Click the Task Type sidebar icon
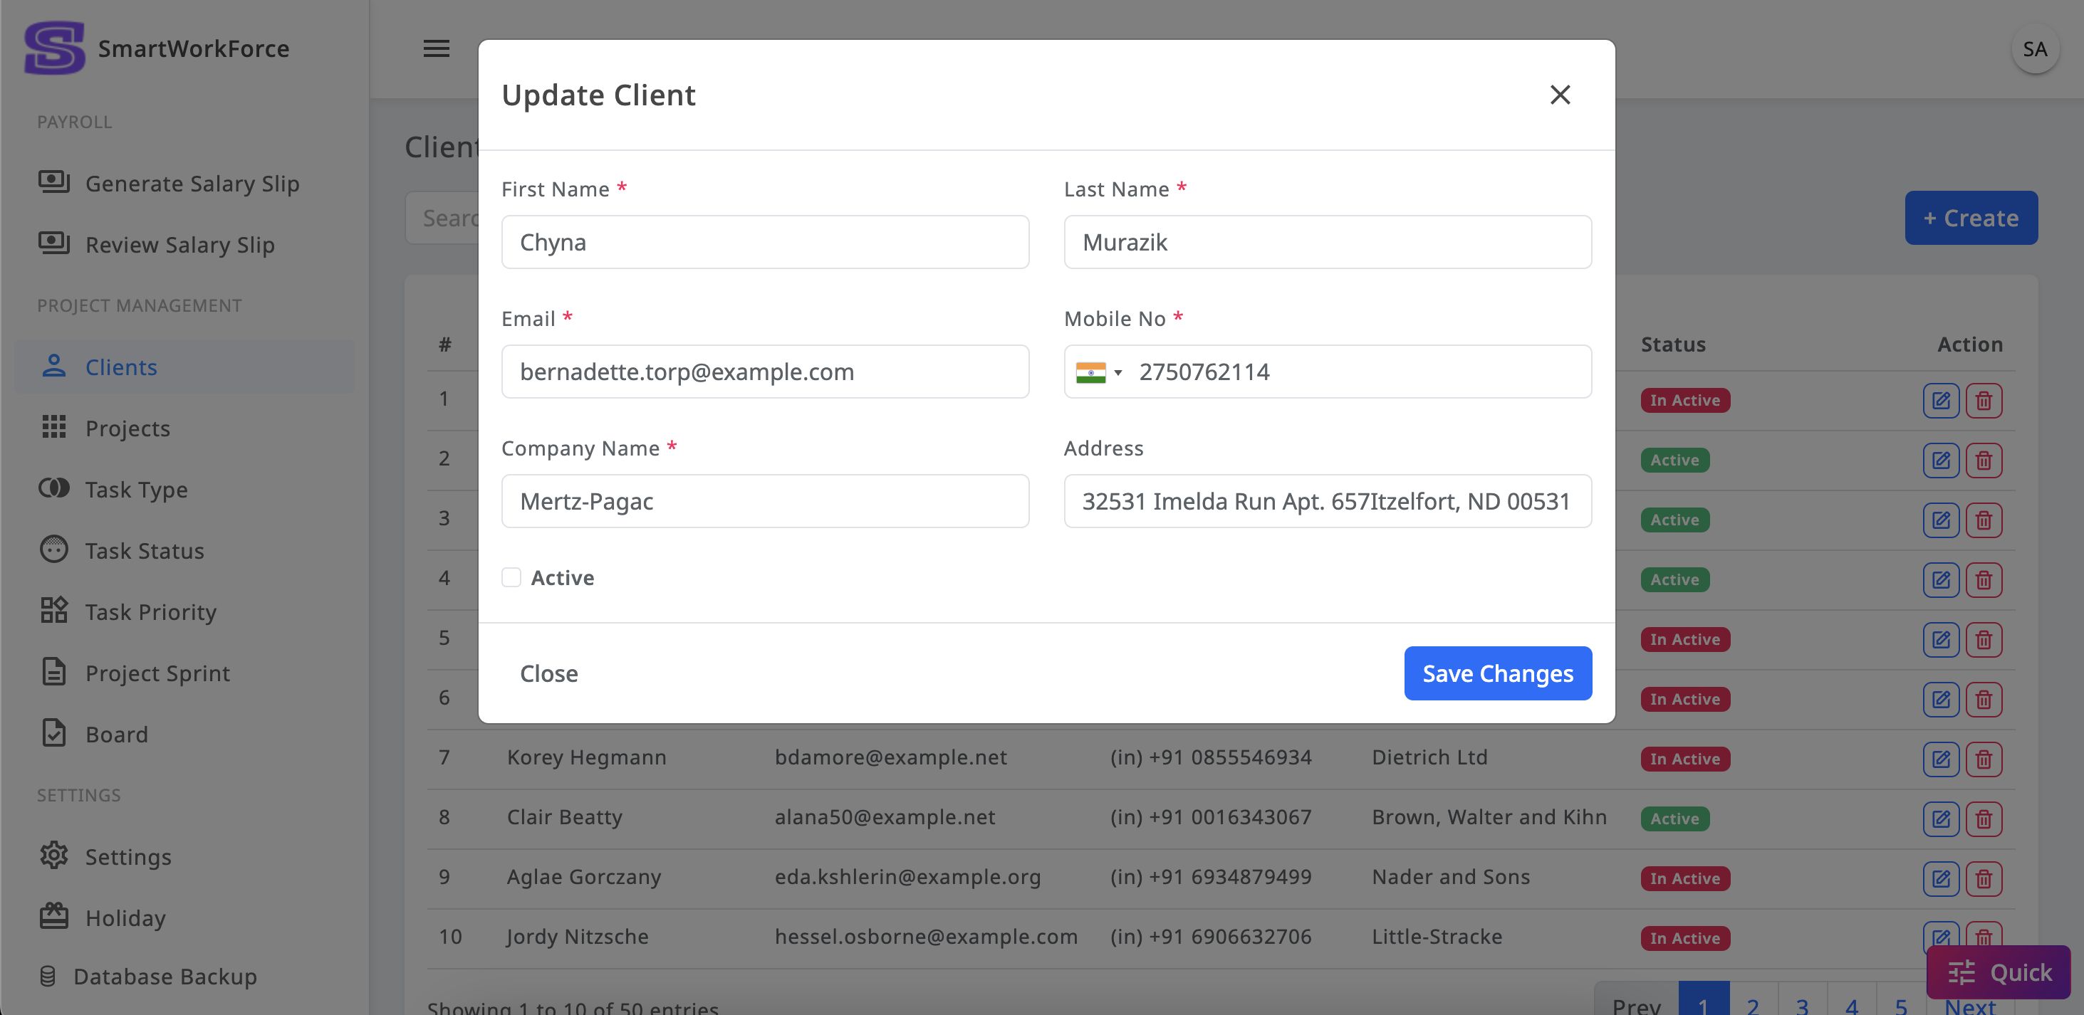 coord(54,488)
